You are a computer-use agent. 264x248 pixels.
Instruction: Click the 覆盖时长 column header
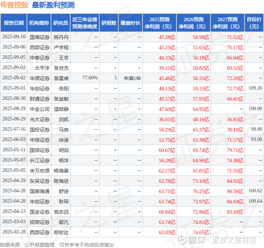point(130,23)
